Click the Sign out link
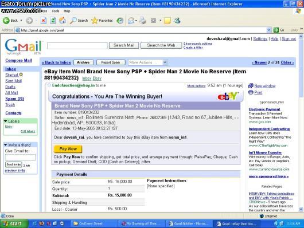The width and height of the screenshot is (304, 228). pos(289,39)
